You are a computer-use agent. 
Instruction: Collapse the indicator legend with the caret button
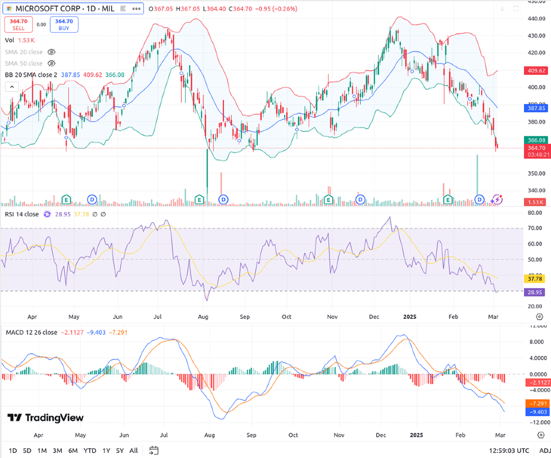12,87
